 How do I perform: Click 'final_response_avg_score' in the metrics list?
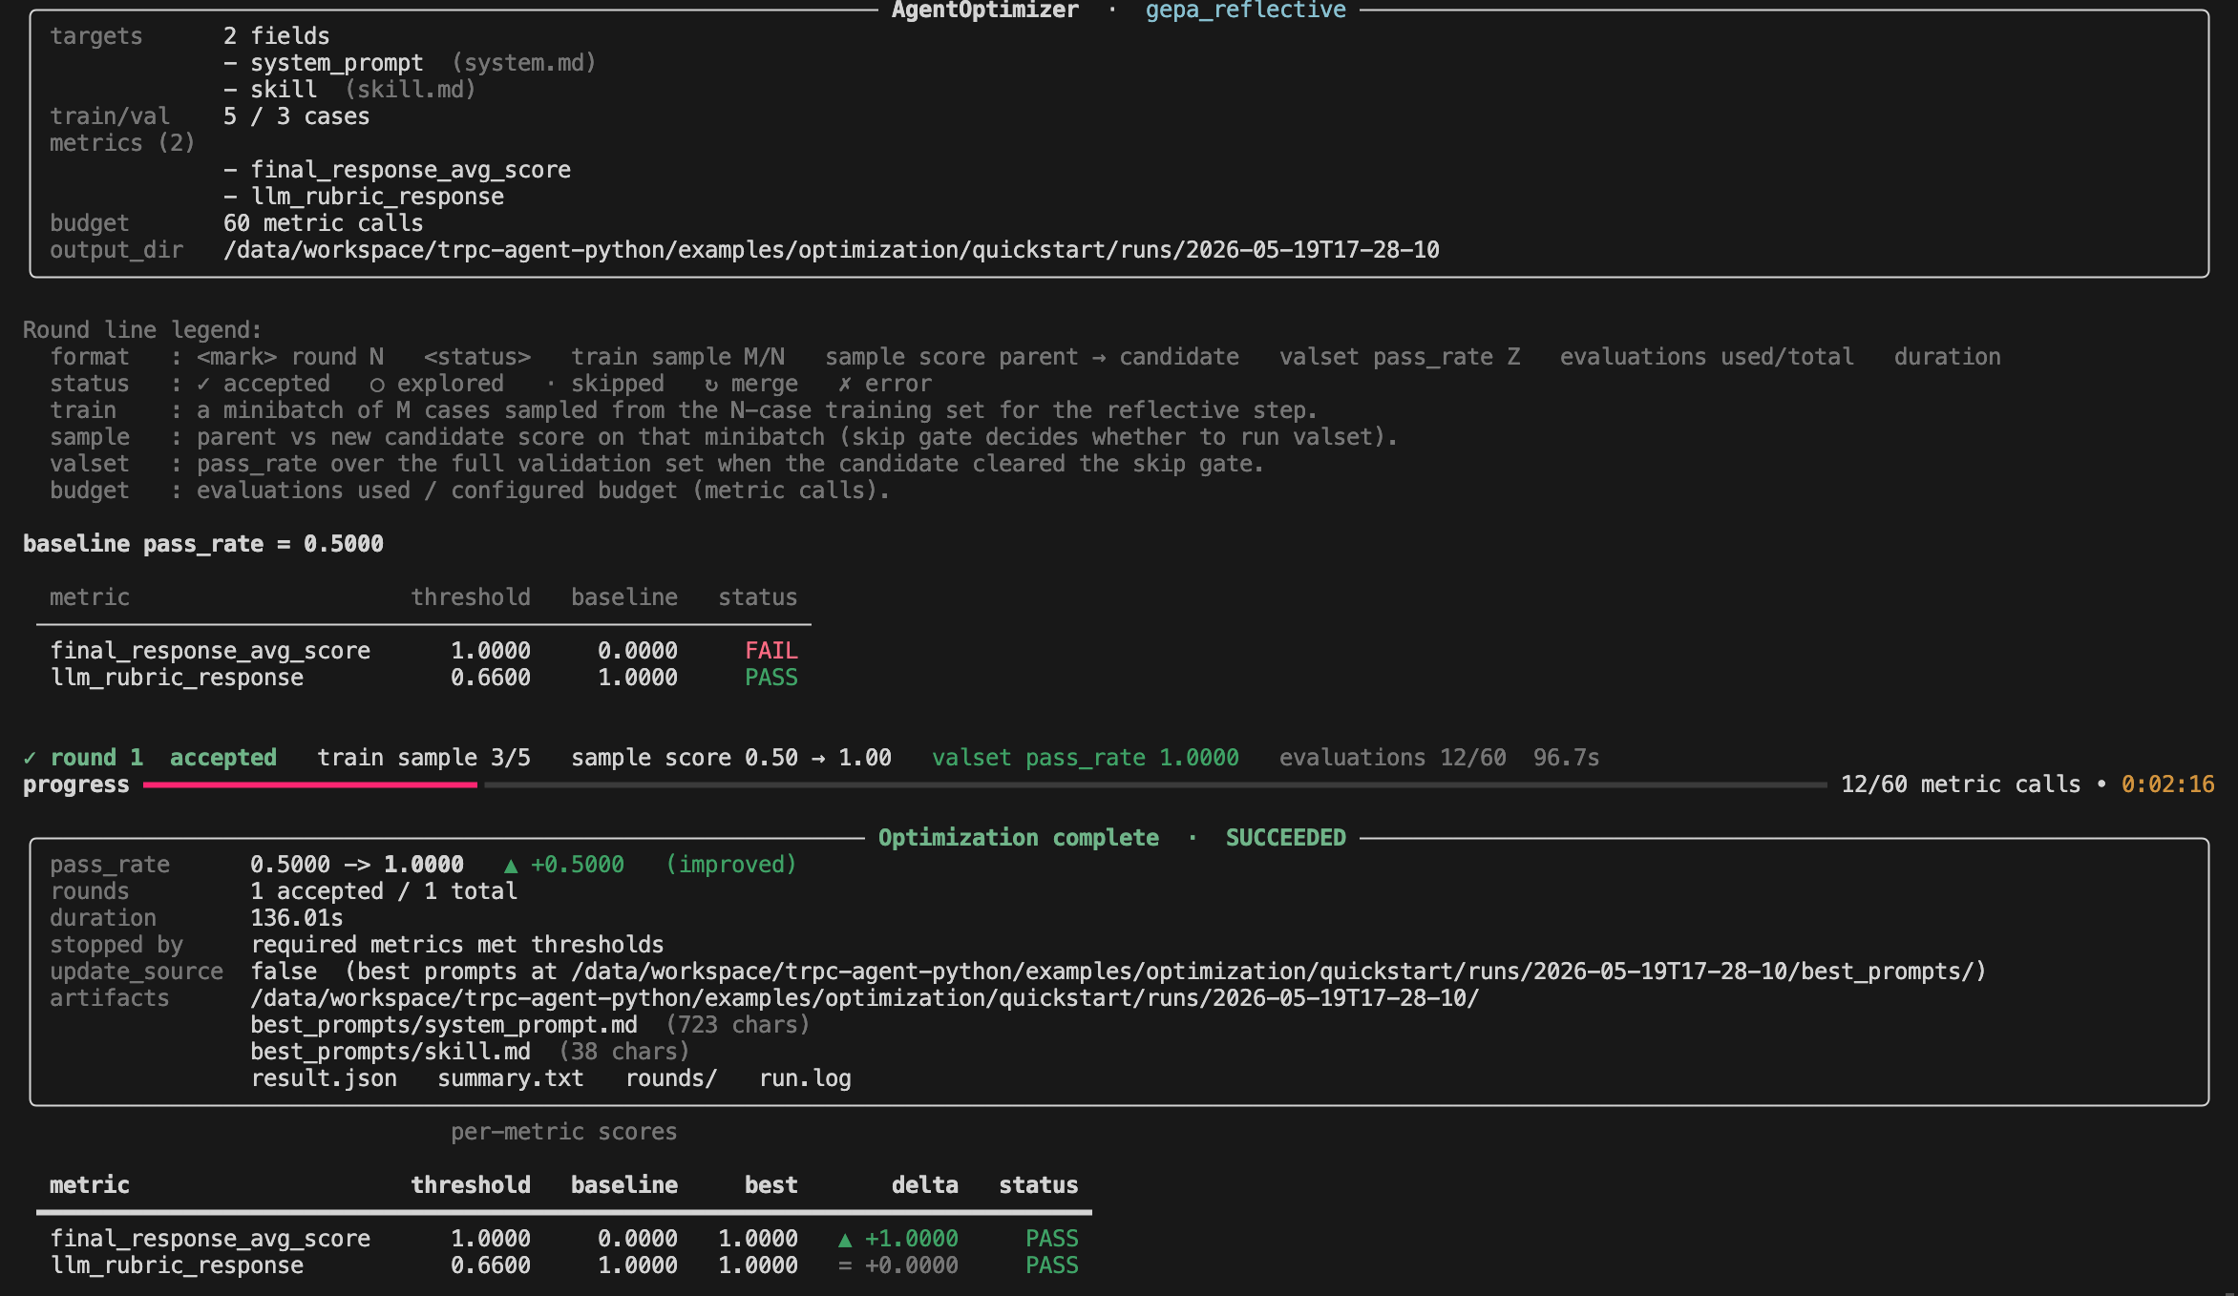point(411,170)
